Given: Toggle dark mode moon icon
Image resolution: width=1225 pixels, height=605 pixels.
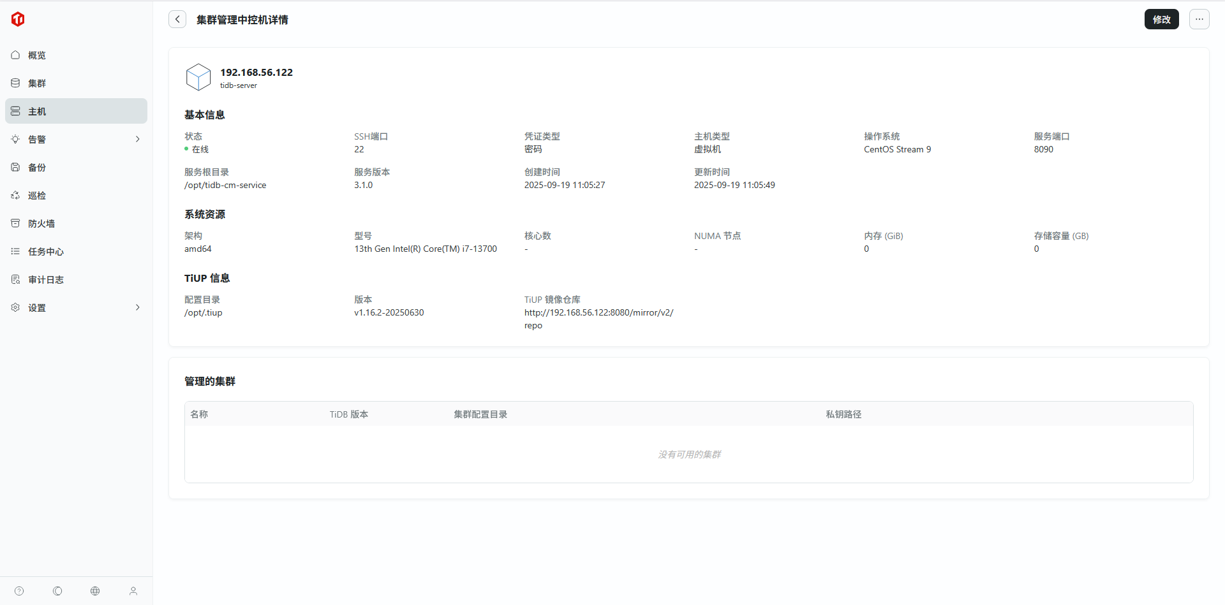Looking at the screenshot, I should (x=57, y=591).
